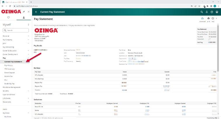Open Model My Pay

tap(9, 84)
